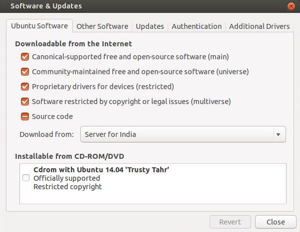Image resolution: width=300 pixels, height=232 pixels.
Task: Disable Proprietary drivers restricted checkbox
Action: [x=25, y=87]
